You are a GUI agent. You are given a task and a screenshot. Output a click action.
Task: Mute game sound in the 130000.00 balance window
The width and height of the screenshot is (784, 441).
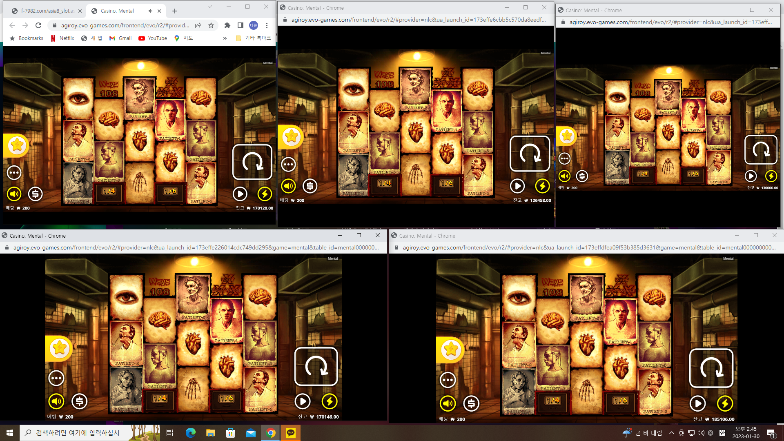pyautogui.click(x=565, y=176)
